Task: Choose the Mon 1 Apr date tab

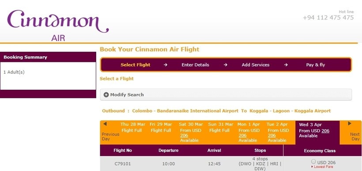Action: (249, 132)
